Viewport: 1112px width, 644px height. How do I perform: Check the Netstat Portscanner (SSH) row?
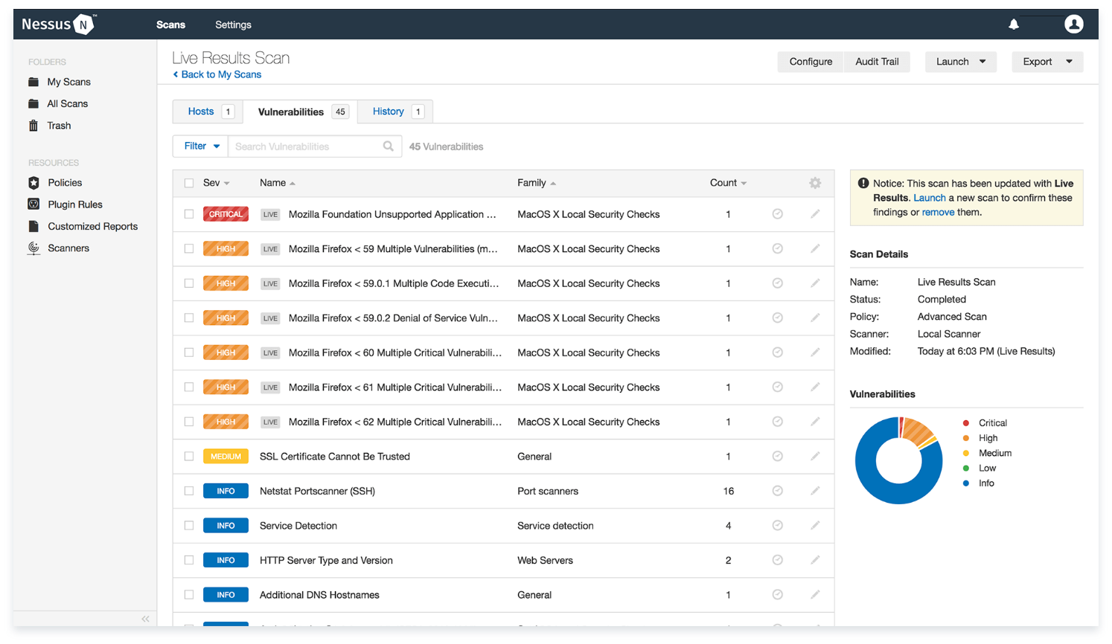click(x=189, y=491)
